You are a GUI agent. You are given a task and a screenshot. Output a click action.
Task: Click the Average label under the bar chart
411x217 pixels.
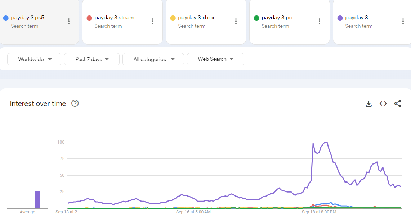27,212
